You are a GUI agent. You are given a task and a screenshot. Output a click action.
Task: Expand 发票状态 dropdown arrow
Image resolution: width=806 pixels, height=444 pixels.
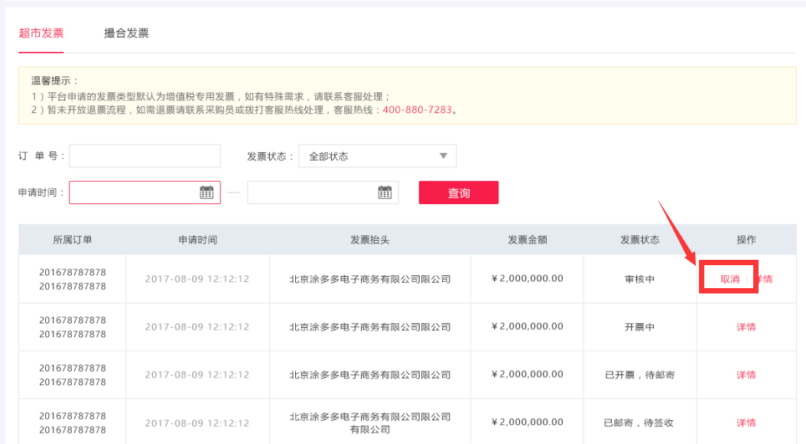tap(443, 156)
